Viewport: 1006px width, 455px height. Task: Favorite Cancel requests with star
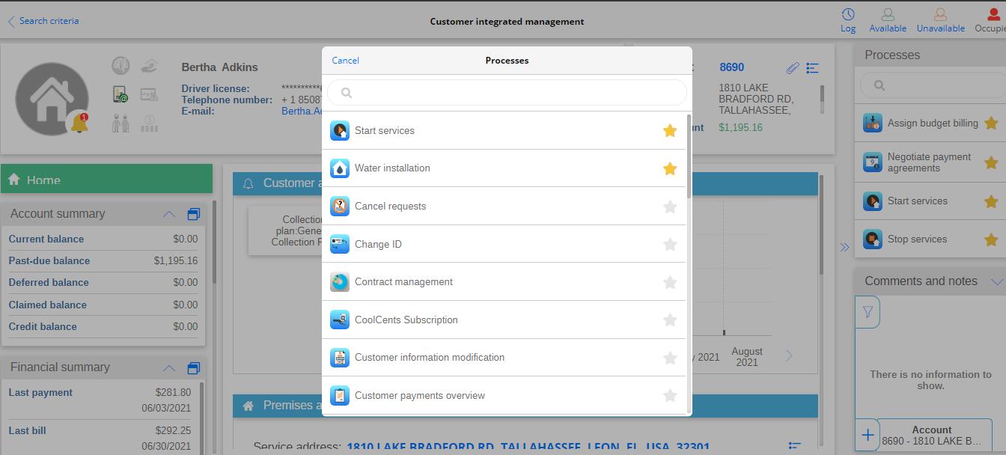670,207
